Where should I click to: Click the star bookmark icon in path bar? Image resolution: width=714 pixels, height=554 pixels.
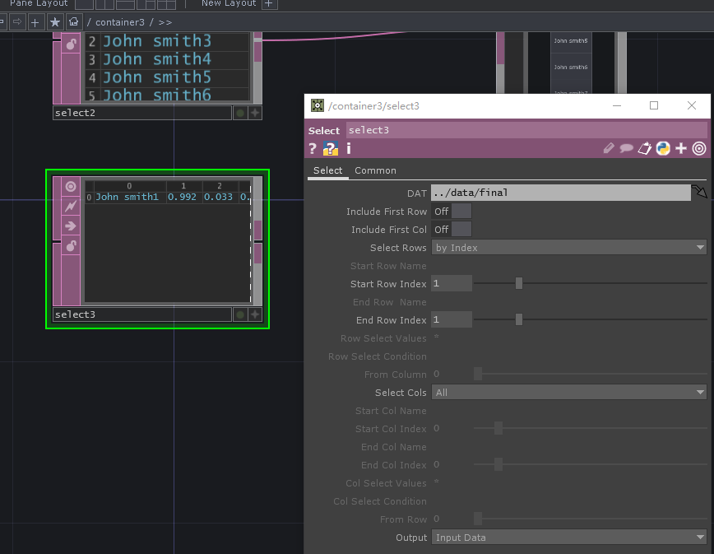coord(54,21)
